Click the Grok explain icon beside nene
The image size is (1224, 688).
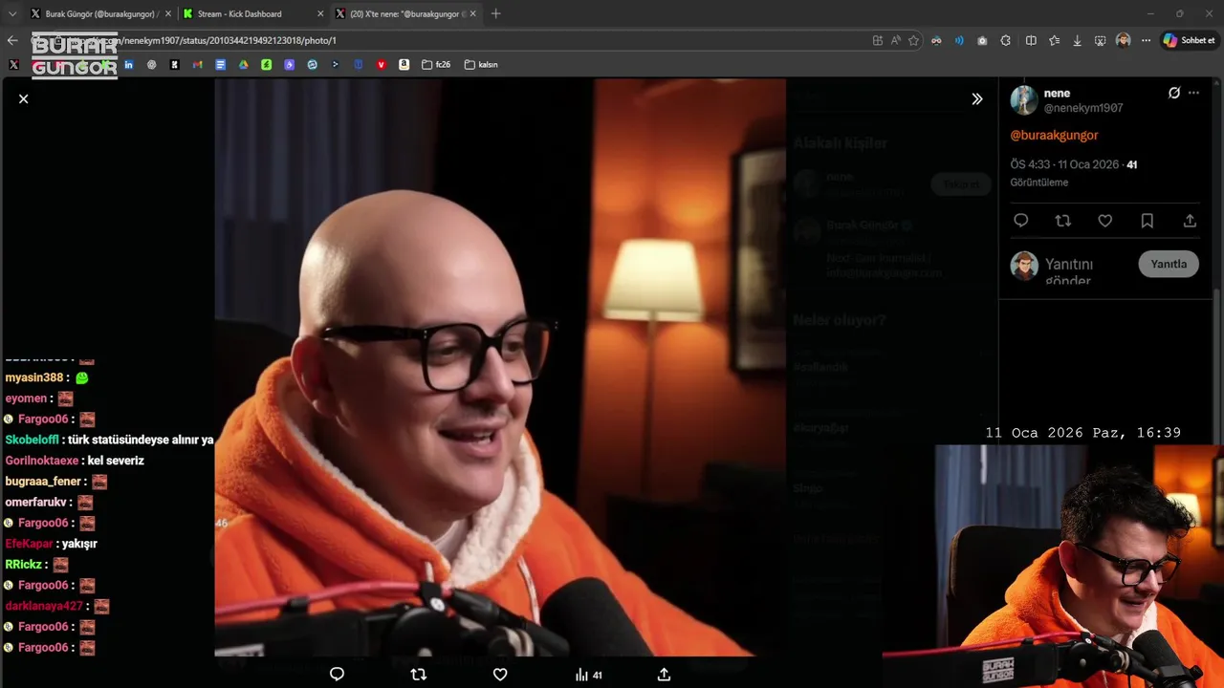coord(1174,93)
